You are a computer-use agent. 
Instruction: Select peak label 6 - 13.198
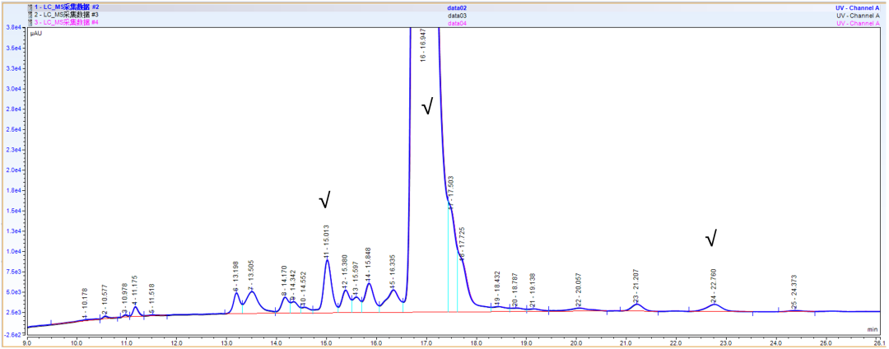pos(236,277)
